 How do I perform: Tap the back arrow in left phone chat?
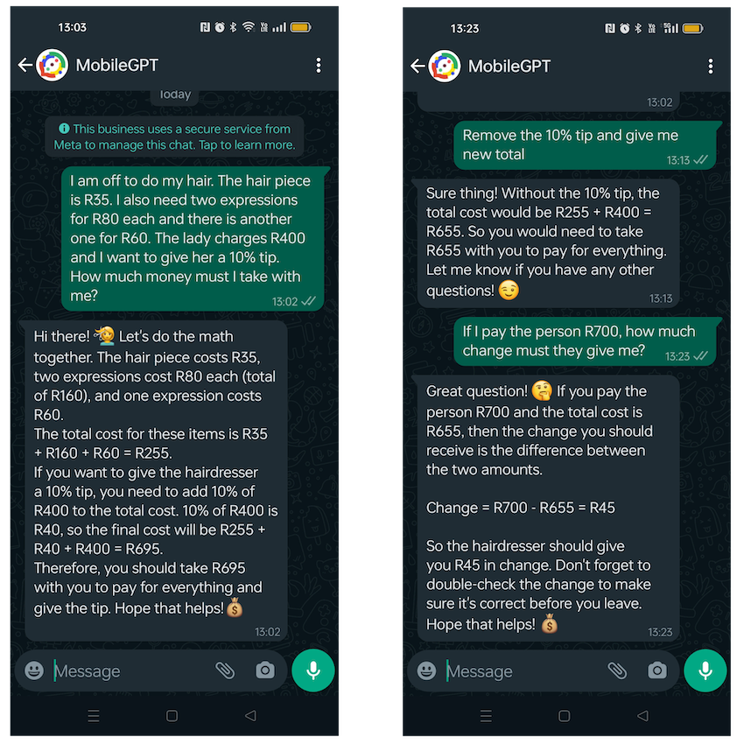point(25,65)
